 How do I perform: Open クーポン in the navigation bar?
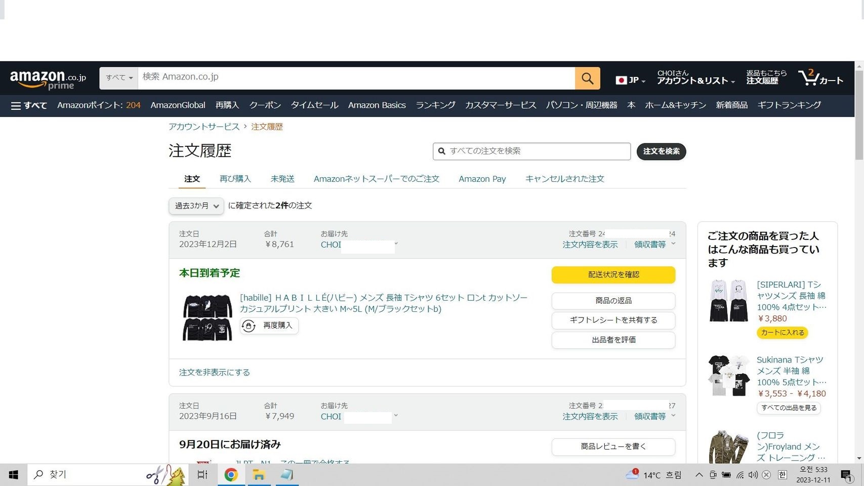pos(265,105)
